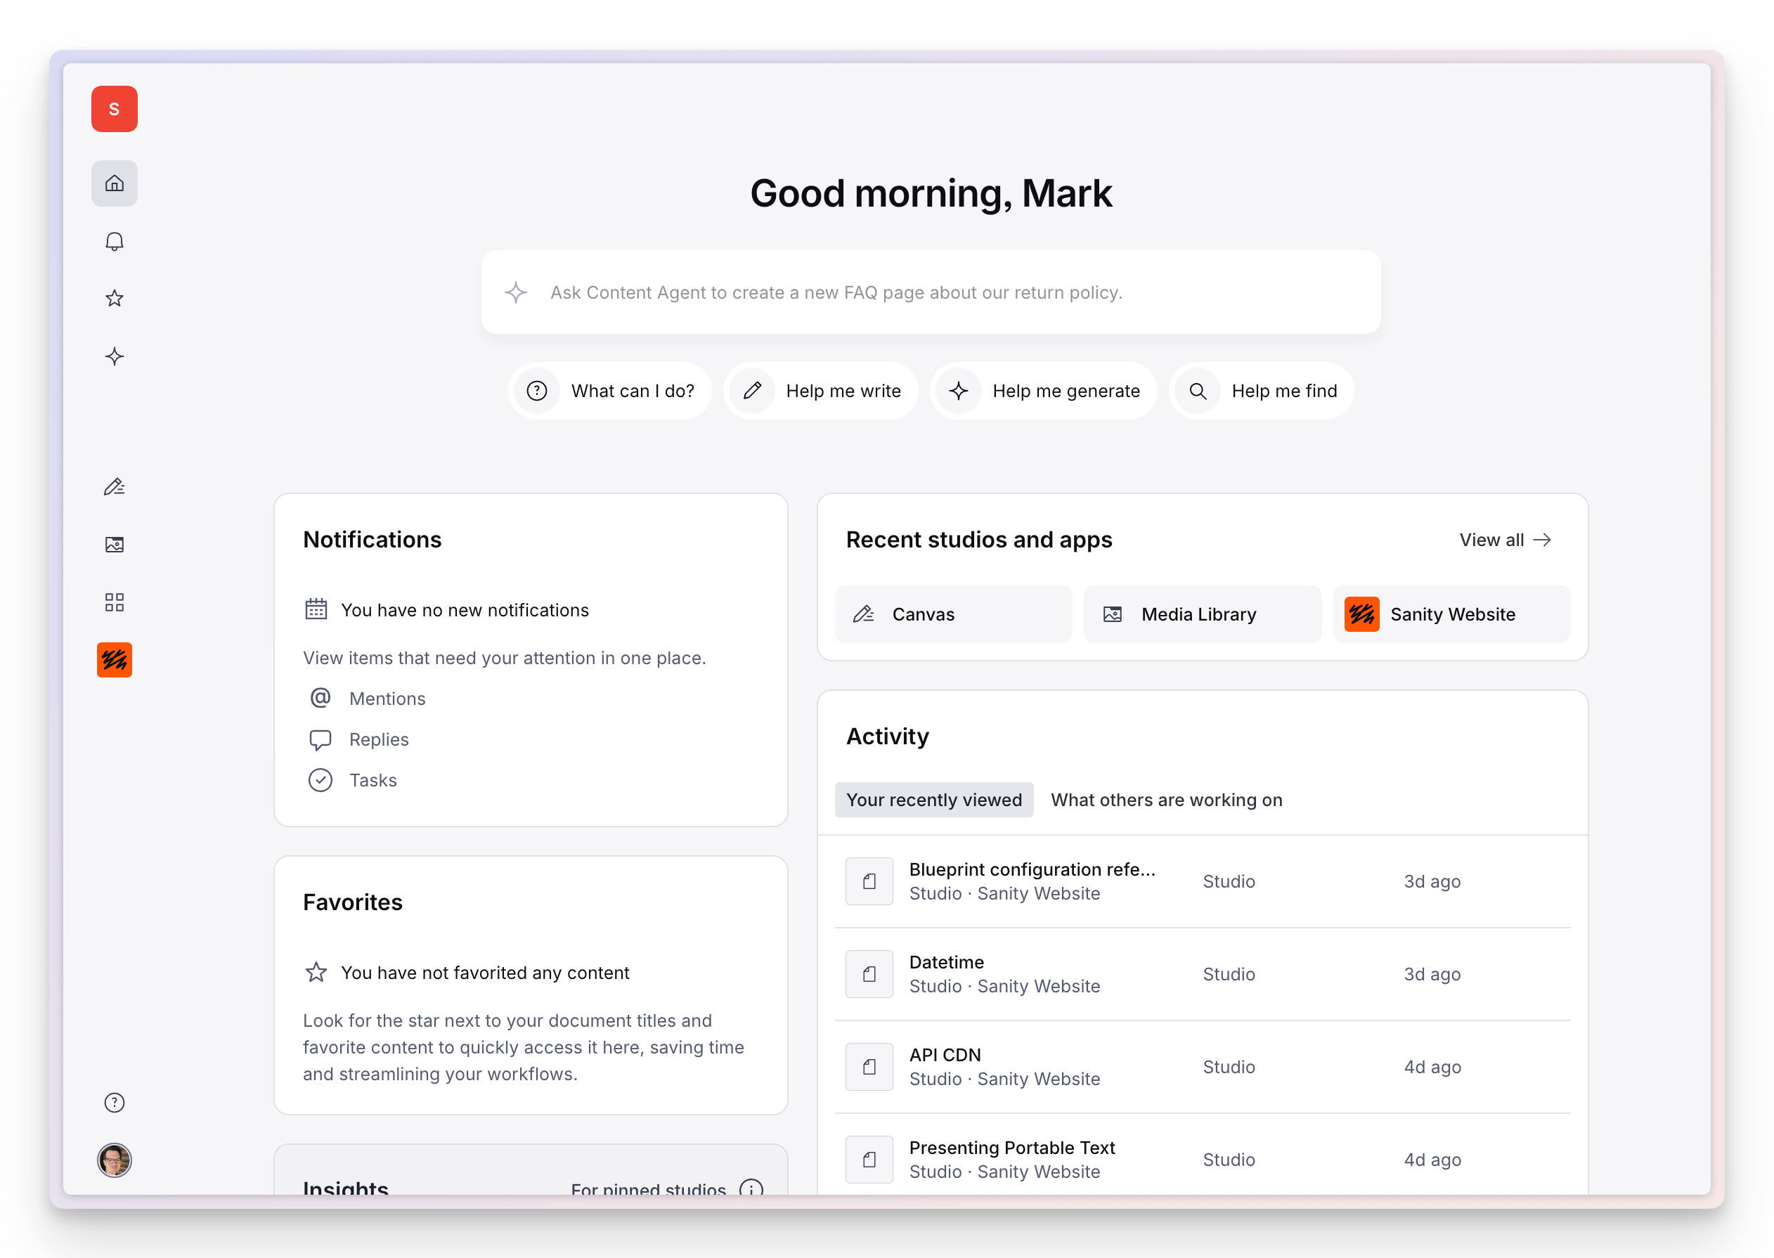Click the Help me generate button

1044,391
